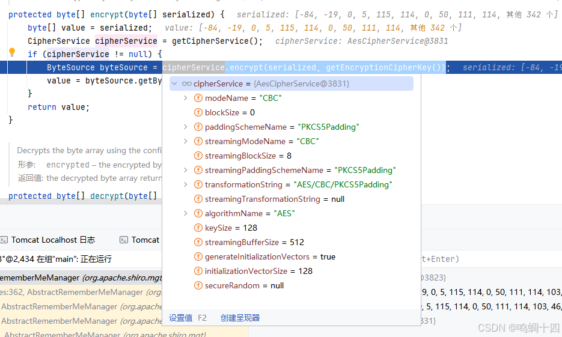562x337 pixels.
Task: Select the blockSize = 0 row
Action: click(292, 112)
